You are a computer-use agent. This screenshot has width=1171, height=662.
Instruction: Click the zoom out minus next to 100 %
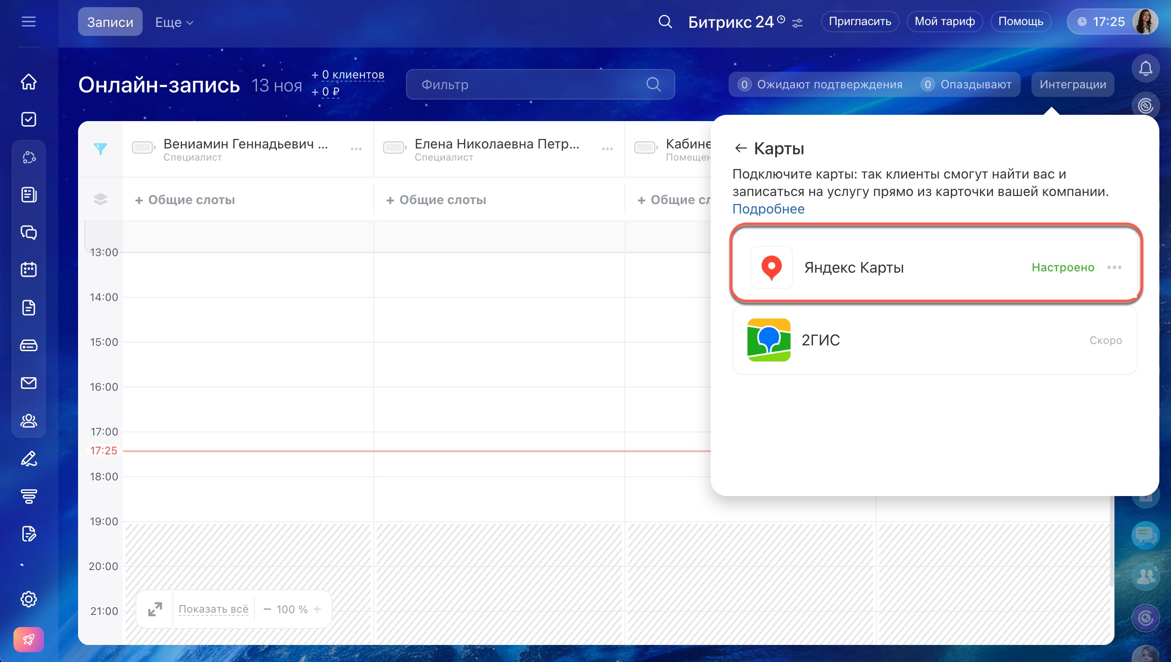click(x=267, y=609)
